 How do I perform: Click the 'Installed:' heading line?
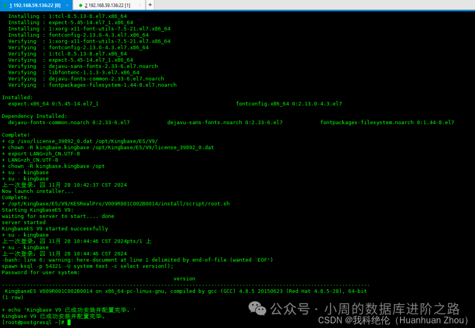[17, 97]
